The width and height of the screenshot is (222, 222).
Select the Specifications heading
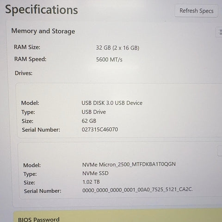[42, 10]
